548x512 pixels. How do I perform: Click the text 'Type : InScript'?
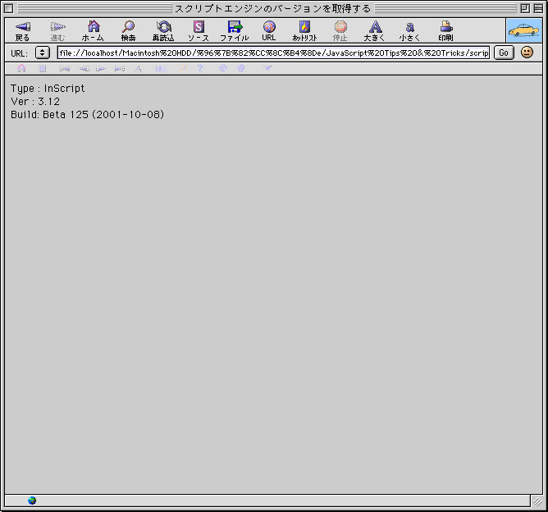tap(48, 89)
